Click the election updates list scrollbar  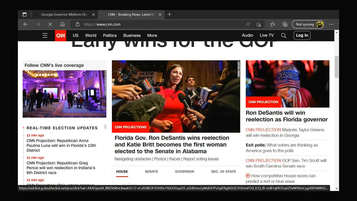point(105,127)
